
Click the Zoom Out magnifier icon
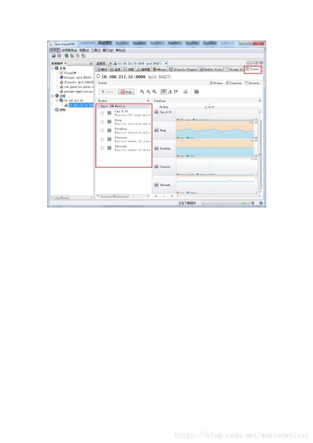pos(148,92)
